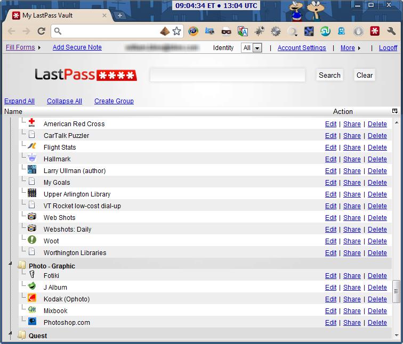Click the Flight Stats site icon
Screen dimensions: 403x344
[x=32, y=146]
